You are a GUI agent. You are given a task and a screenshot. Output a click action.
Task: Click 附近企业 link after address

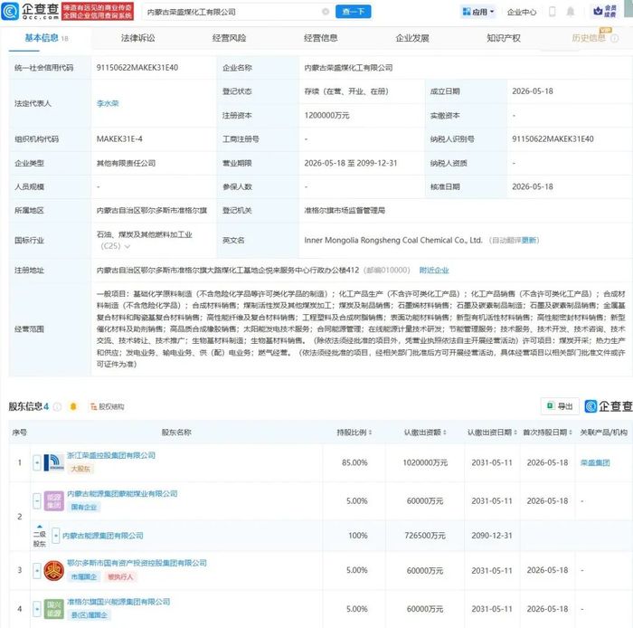[x=434, y=271]
